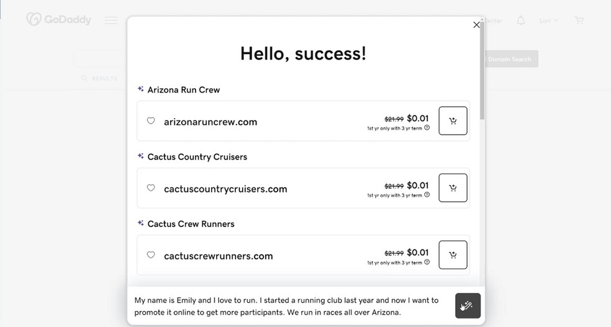This screenshot has height=327, width=611.
Task: Favorite cactuscountrycruisers.com with heart icon
Action: (x=151, y=188)
